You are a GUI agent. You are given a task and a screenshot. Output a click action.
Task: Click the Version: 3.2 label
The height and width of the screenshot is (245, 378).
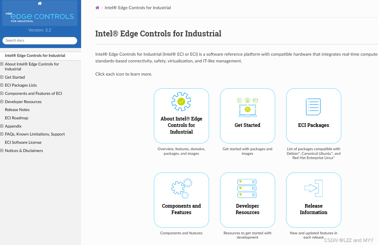click(x=40, y=30)
